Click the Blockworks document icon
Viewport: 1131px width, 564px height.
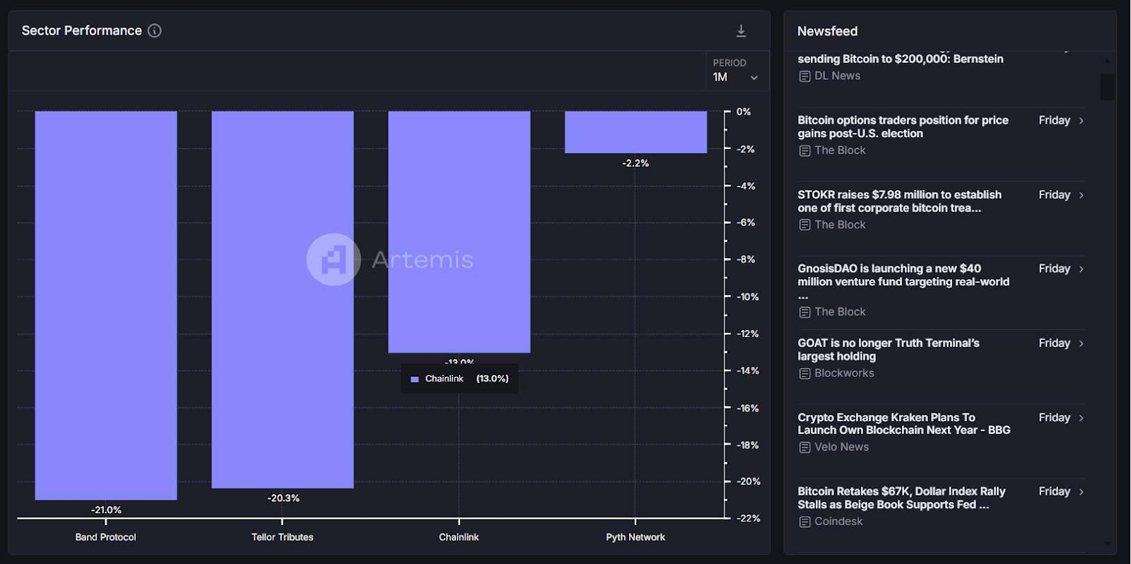[x=804, y=374]
